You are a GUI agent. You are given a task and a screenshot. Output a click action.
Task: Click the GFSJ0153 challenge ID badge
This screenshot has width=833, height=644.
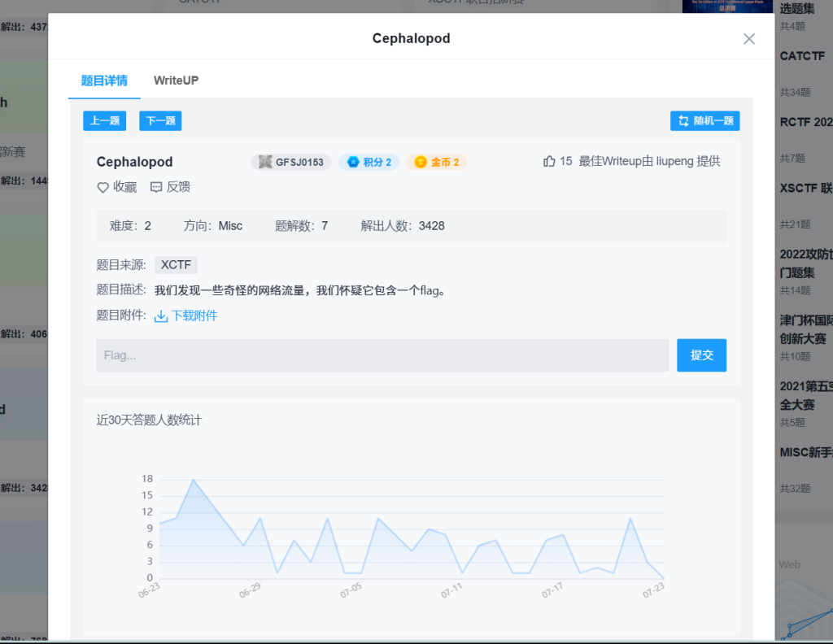[291, 162]
